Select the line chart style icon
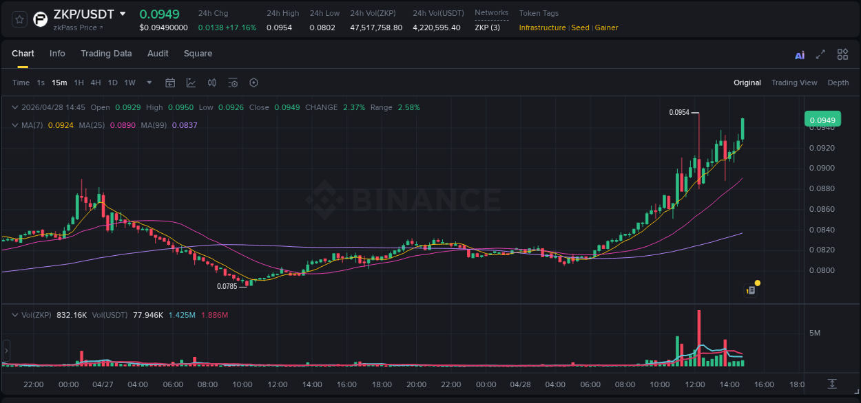 pyautogui.click(x=190, y=83)
